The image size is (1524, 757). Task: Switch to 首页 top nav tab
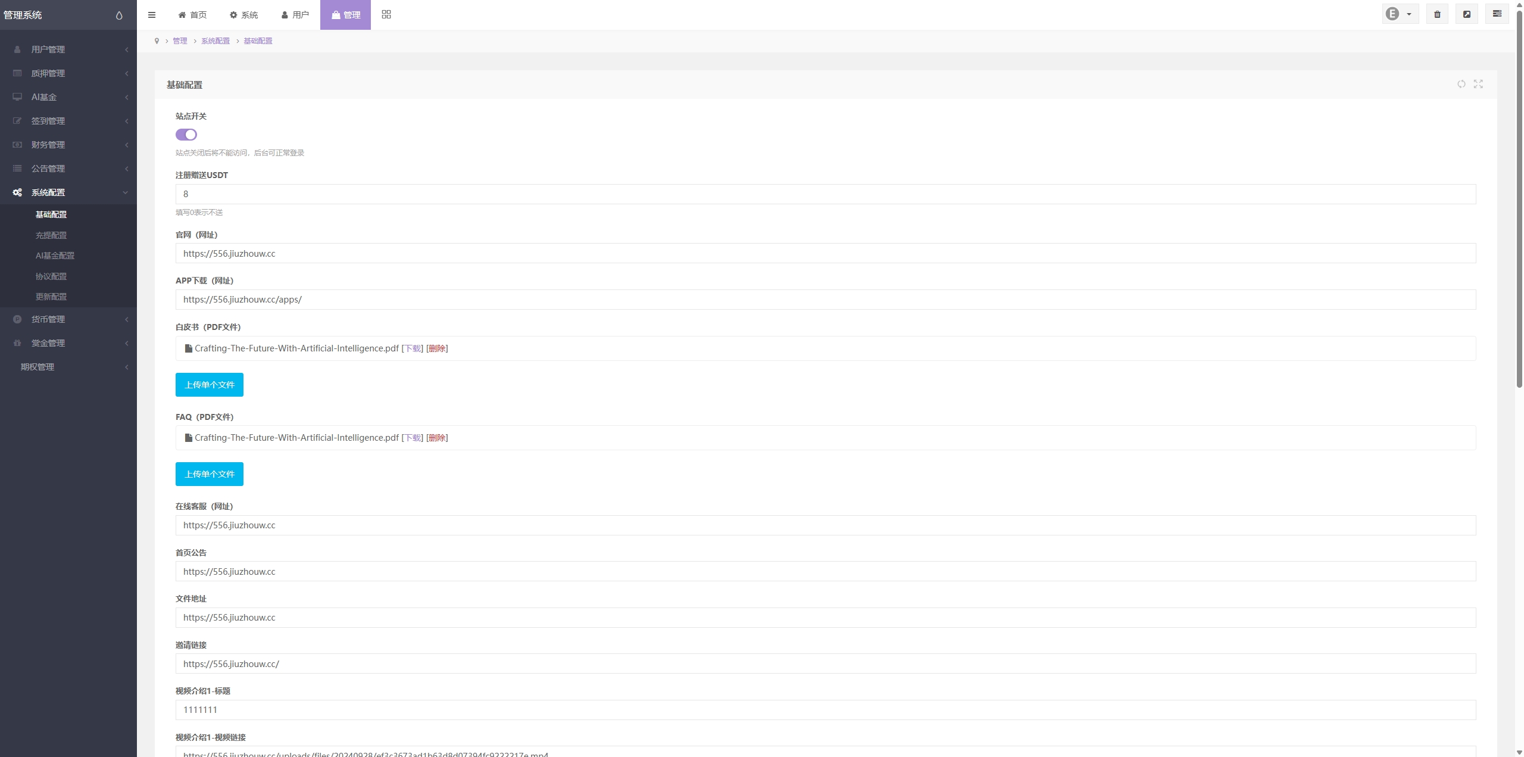[x=192, y=15]
